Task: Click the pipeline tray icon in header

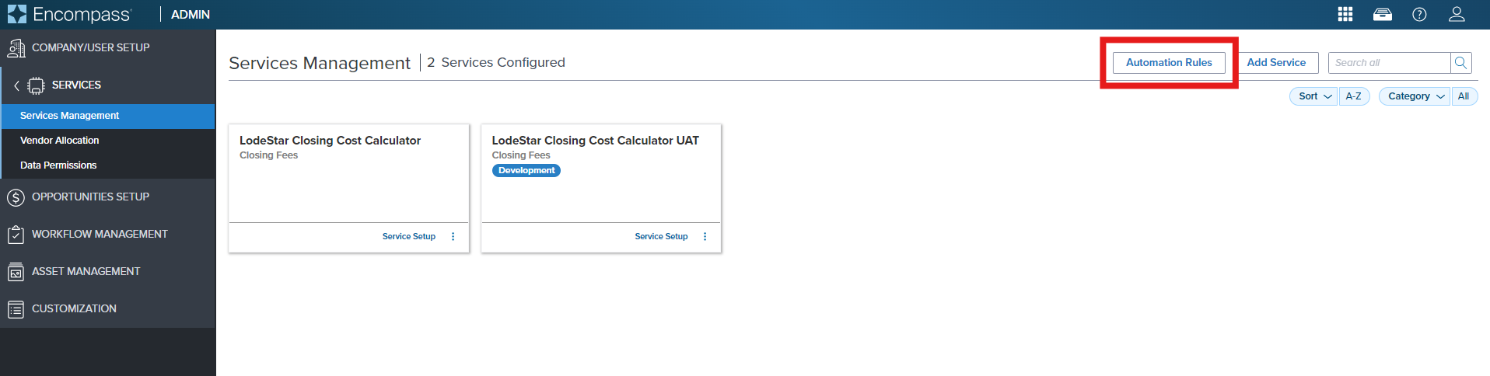Action: 1383,14
